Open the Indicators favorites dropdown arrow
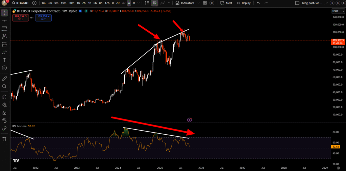Screen dimensions: 346x171 pyautogui.click(x=198, y=3)
